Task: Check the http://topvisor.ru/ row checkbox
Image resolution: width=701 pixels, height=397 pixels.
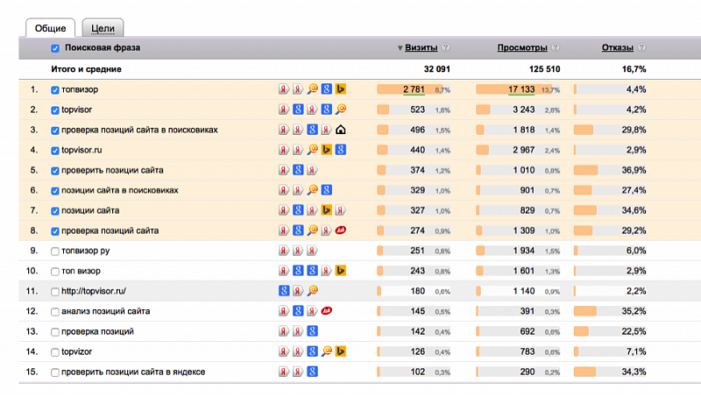Action: pyautogui.click(x=55, y=292)
